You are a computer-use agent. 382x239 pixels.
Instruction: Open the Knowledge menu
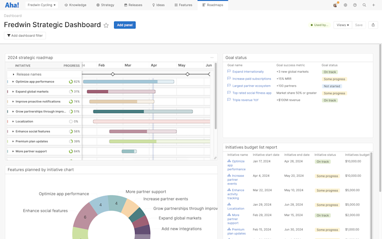pos(75,5)
